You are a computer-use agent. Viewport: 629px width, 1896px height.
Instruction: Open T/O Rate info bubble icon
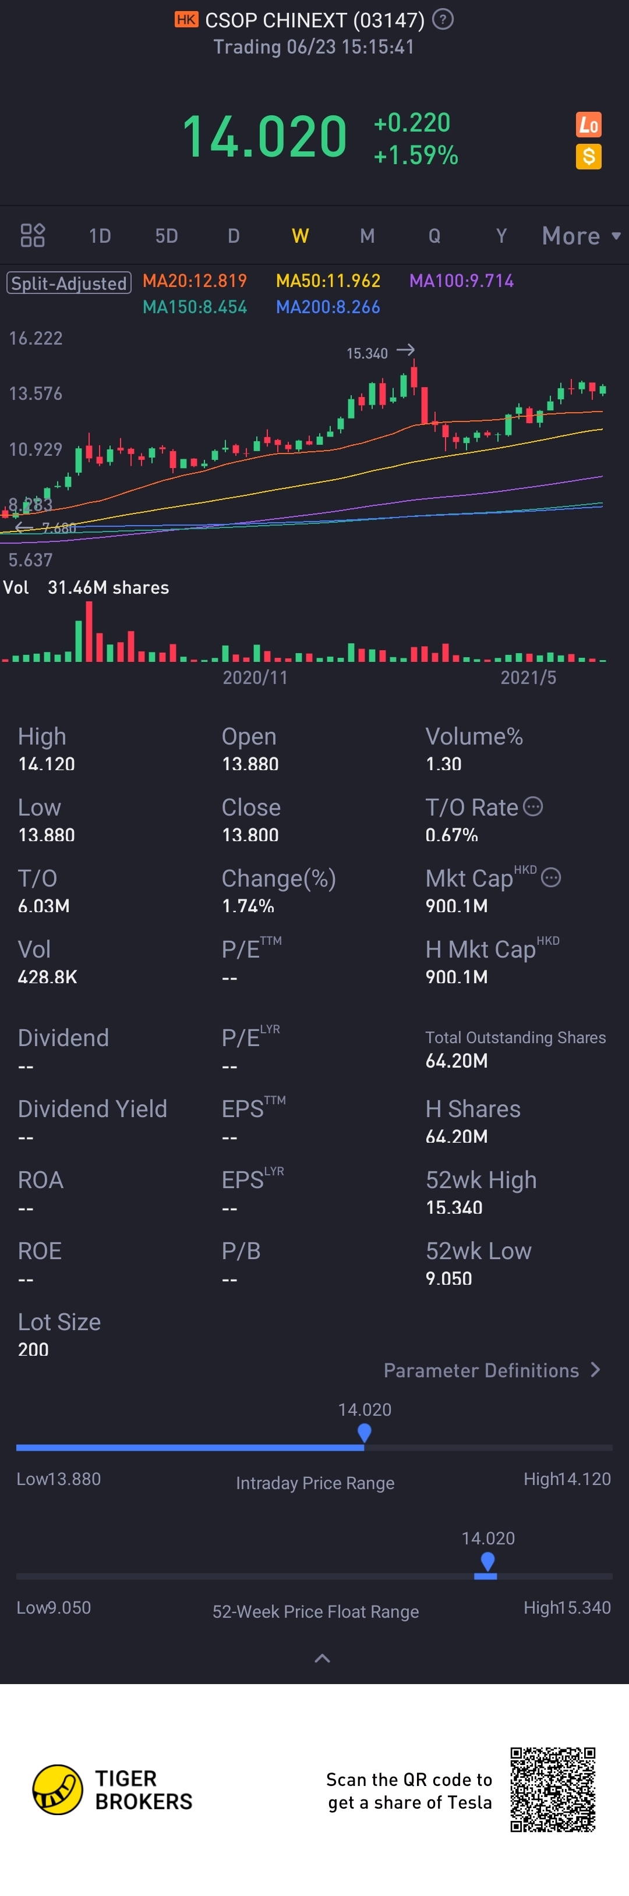pyautogui.click(x=532, y=807)
